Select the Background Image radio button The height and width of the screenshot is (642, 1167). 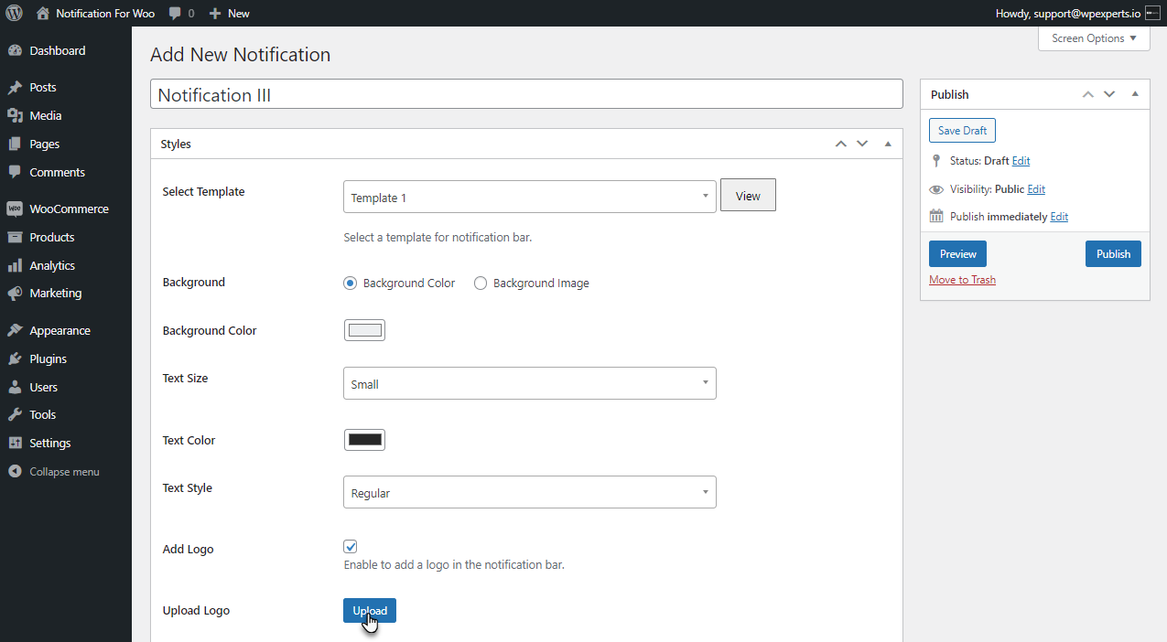[481, 284]
